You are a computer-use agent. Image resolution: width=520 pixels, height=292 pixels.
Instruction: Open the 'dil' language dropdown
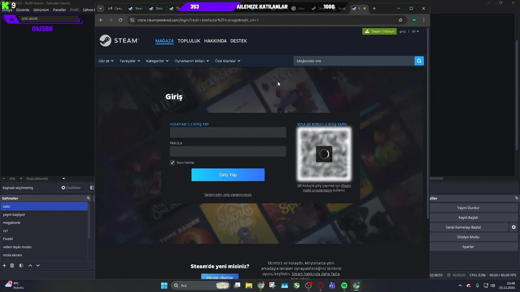coord(415,31)
